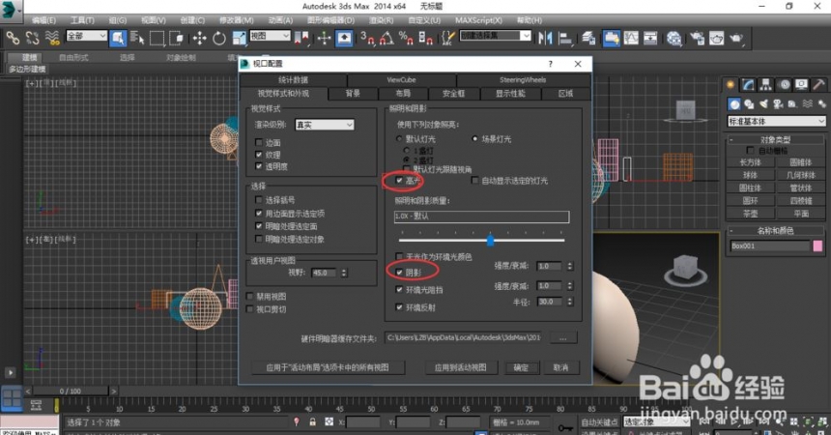Open the 标准基本体 dropdown
831x435 pixels.
click(777, 122)
